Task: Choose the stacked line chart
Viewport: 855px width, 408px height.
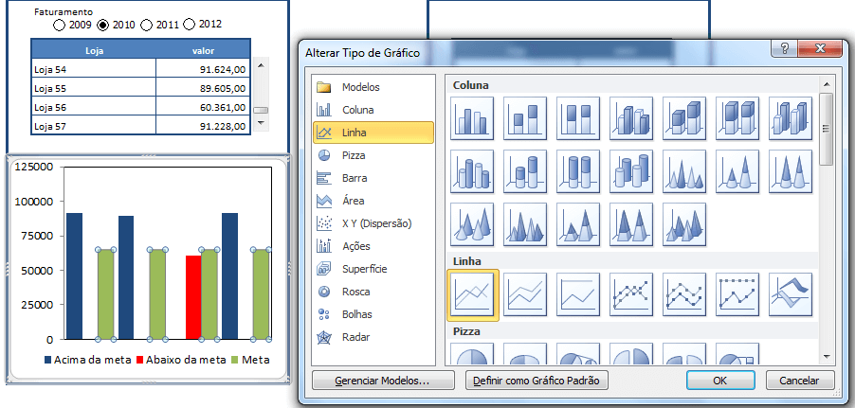Action: 525,294
